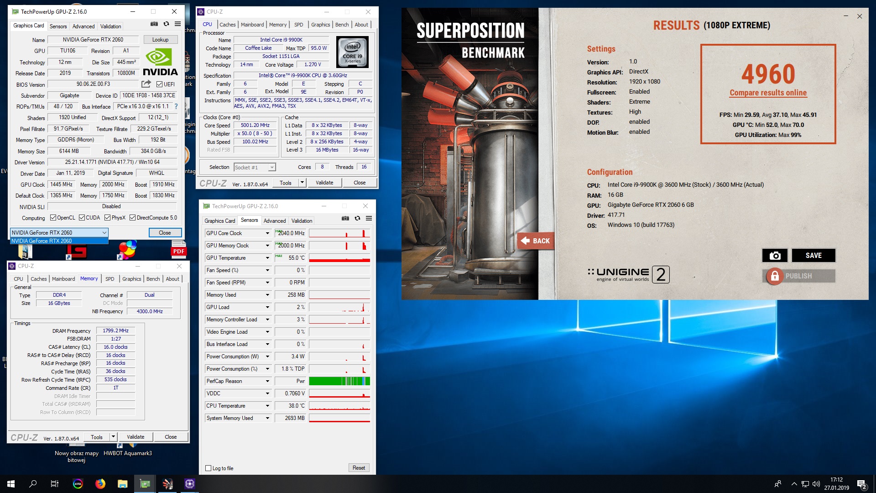Screen dimensions: 876x493
Task: Open the Mainboard tab in top CPU-Z window
Action: click(252, 25)
